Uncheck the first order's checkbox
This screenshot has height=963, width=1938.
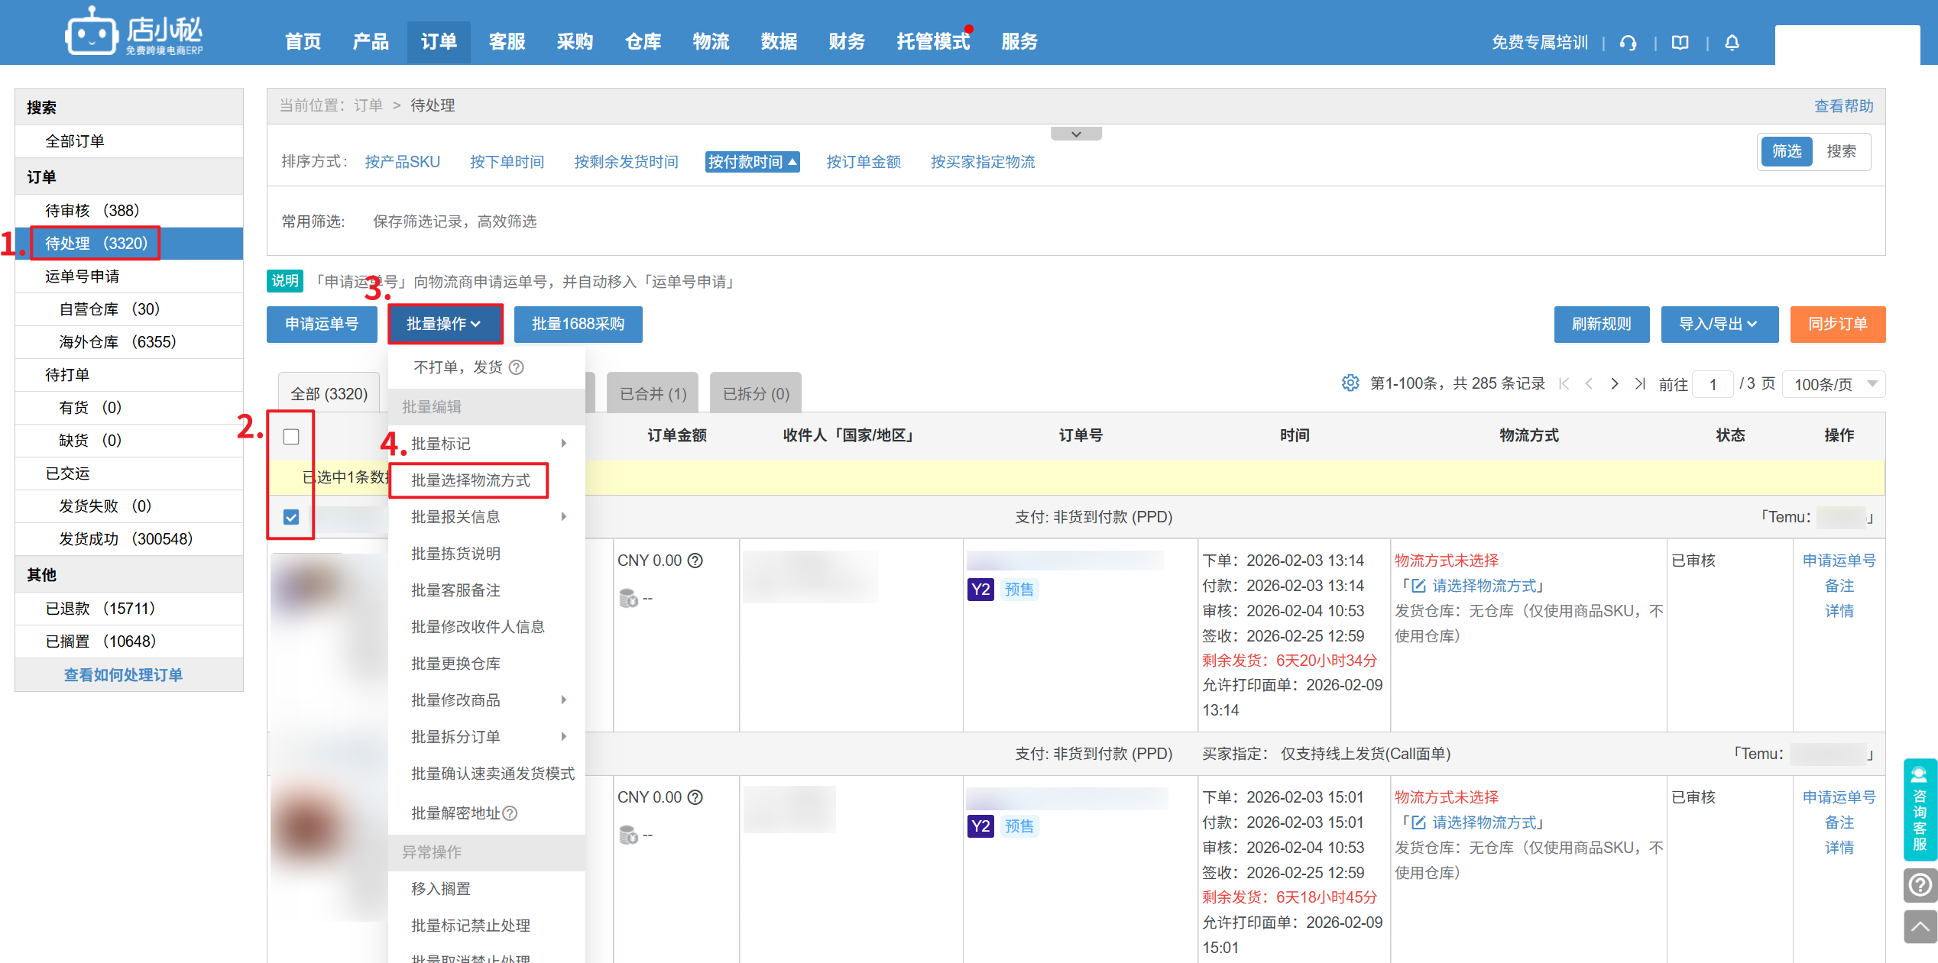coord(291,518)
